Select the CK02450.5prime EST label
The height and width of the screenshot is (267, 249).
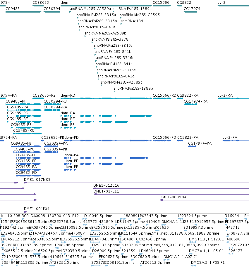(151, 239)
